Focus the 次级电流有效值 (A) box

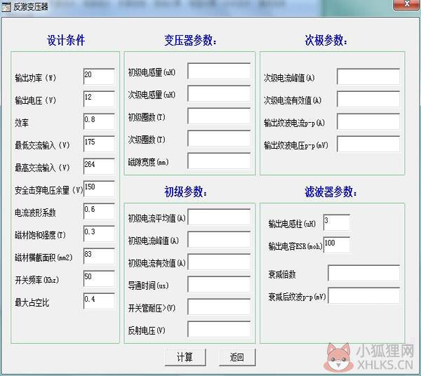click(x=368, y=99)
